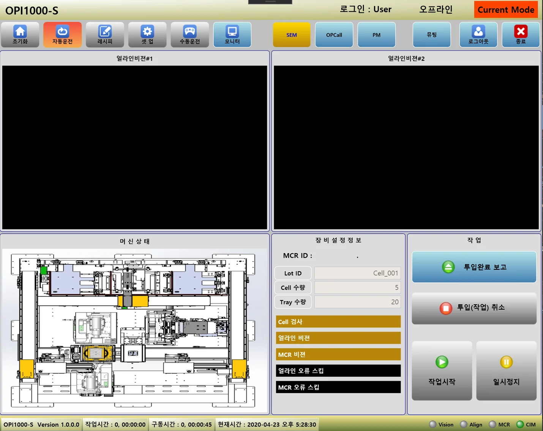Click the OPI1000-S Version 1.0.0.0 status entry
The image size is (543, 431).
41,425
